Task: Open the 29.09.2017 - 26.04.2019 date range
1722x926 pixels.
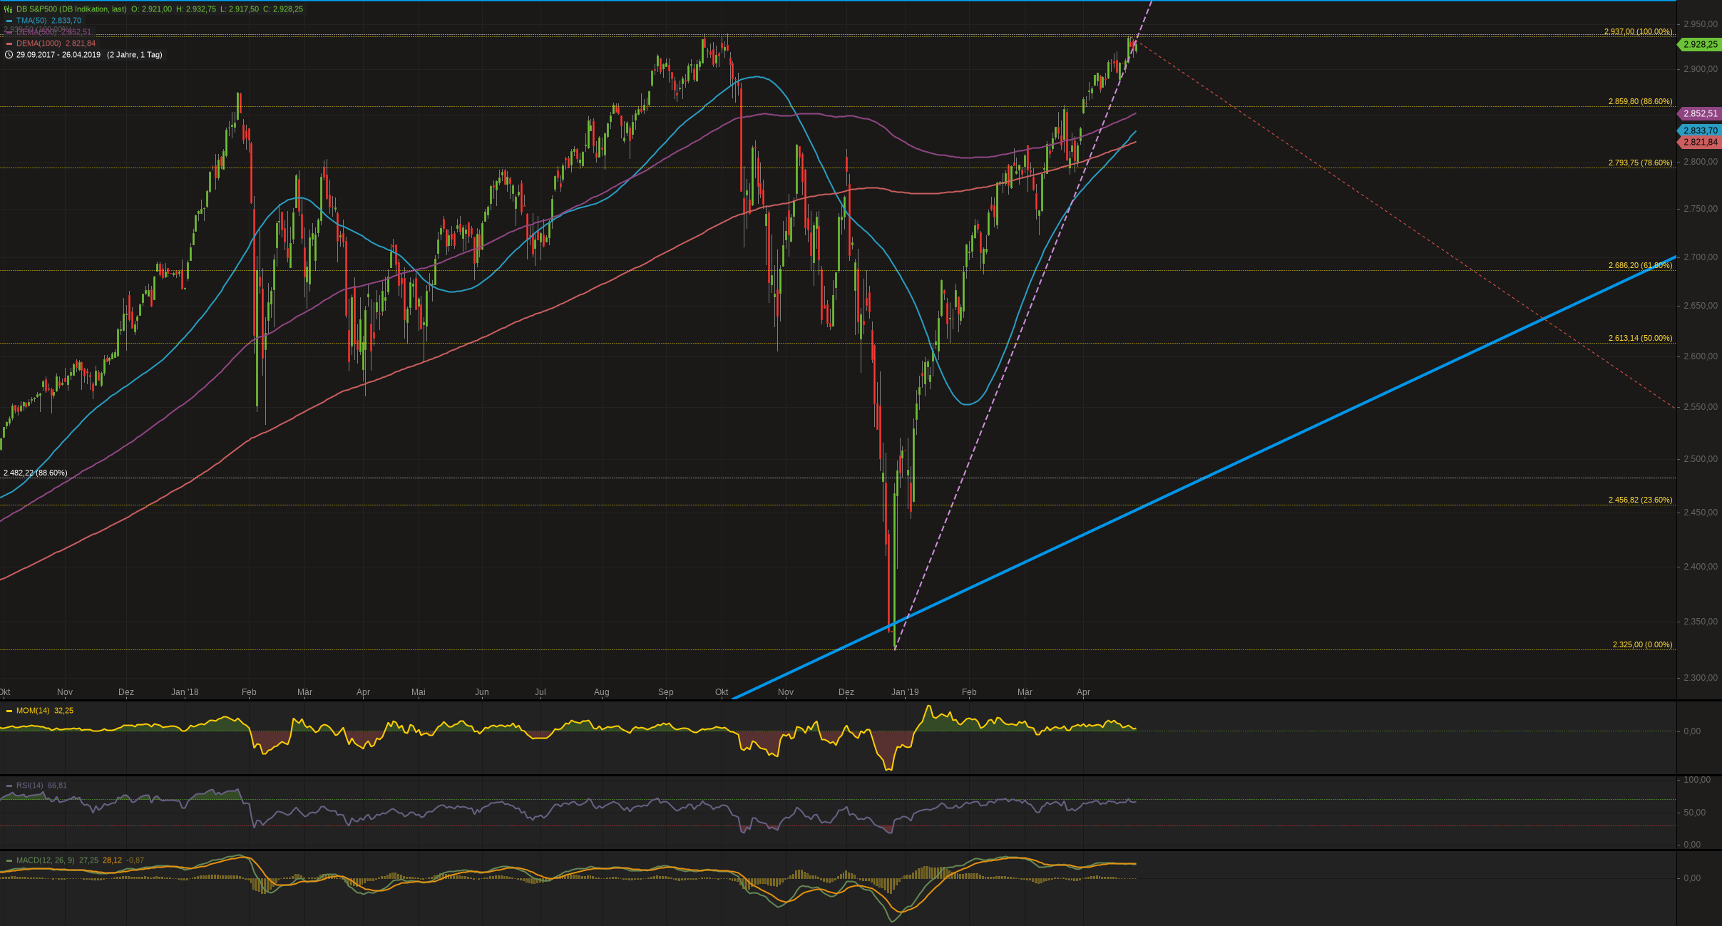Action: (x=58, y=55)
